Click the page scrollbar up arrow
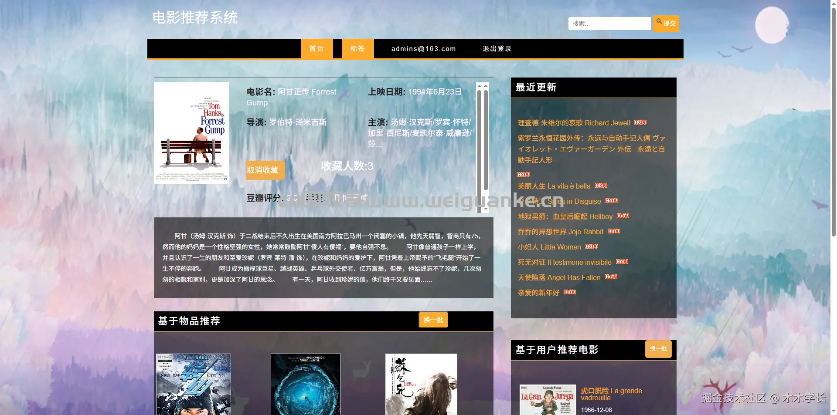This screenshot has width=837, height=415. tap(834, 3)
